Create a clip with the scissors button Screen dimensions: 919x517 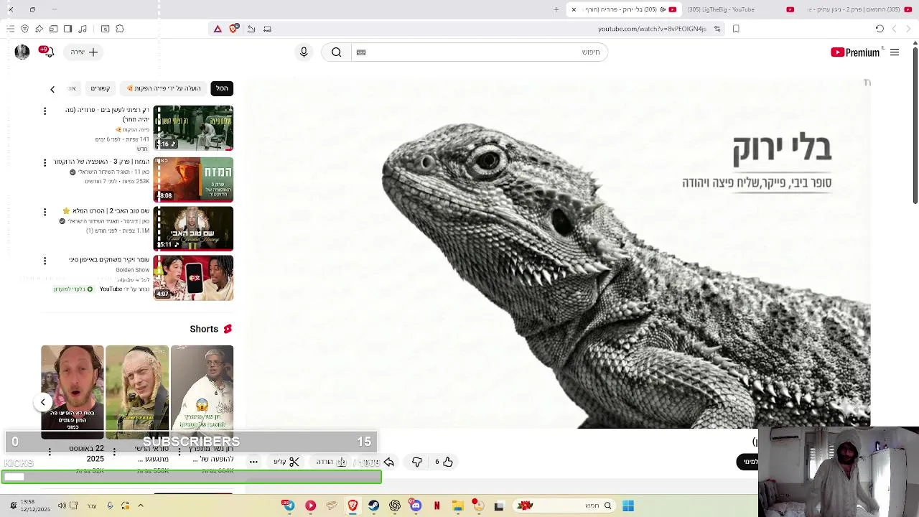click(286, 462)
